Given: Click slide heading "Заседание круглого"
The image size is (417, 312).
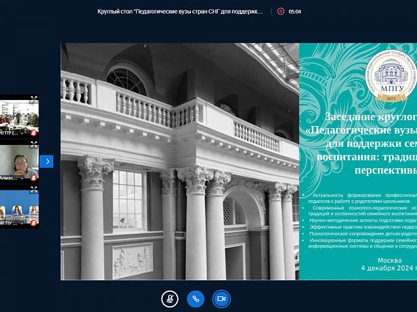Looking at the screenshot, I should click(x=371, y=117).
